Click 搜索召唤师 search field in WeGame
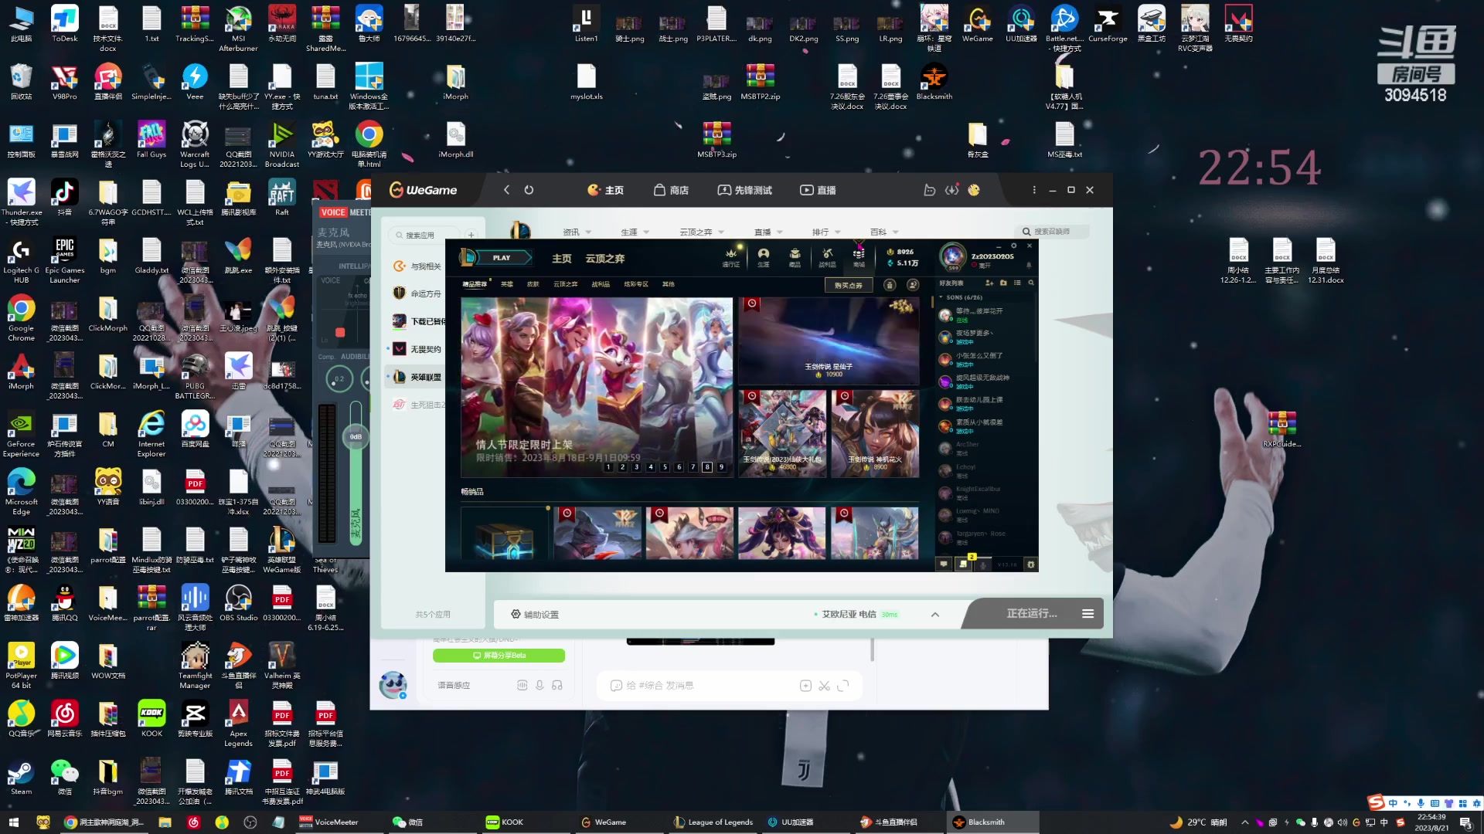Screen dimensions: 1484x834 1052,232
